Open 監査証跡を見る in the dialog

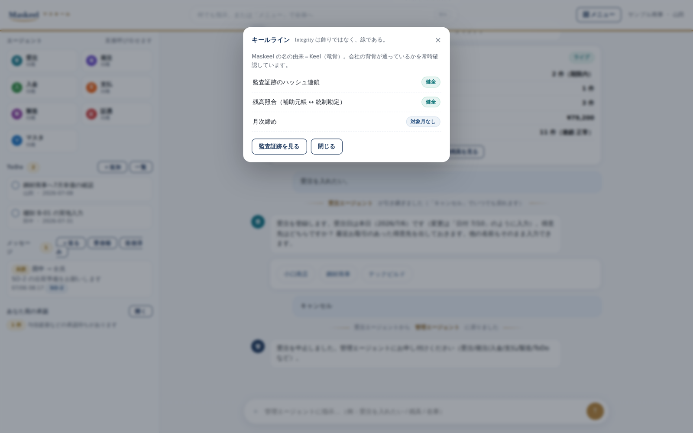(279, 146)
